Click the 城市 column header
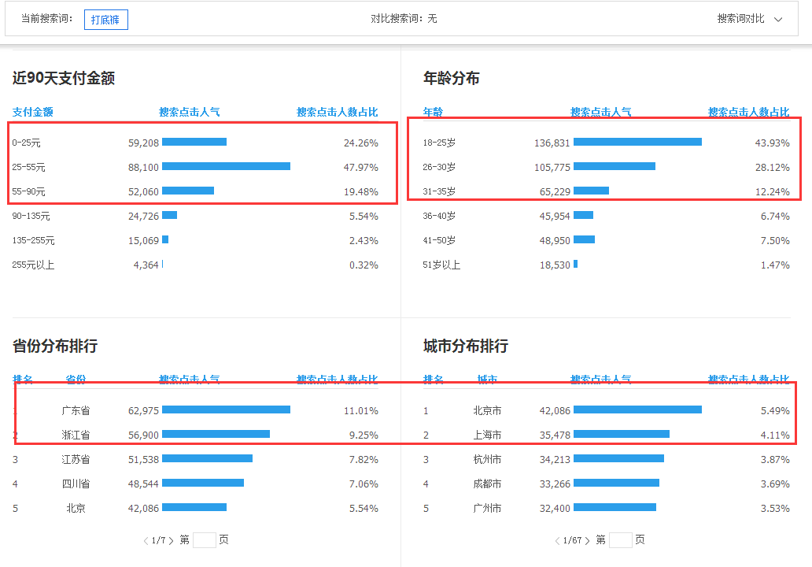Viewport: 812px width, 567px height. tap(487, 380)
